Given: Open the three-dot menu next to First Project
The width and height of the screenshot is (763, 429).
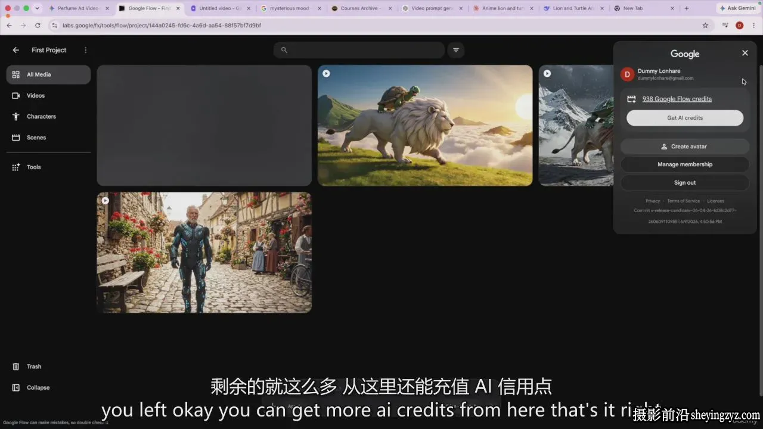Looking at the screenshot, I should click(x=85, y=50).
